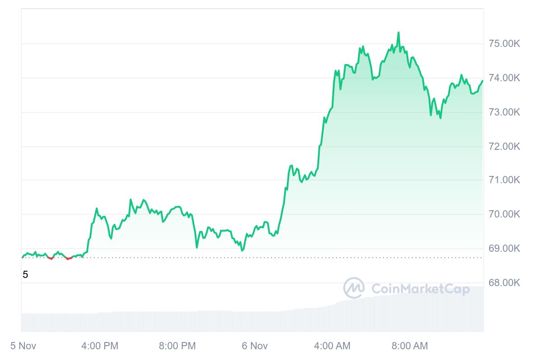Click the first red segment of the price line

[x=50, y=258]
